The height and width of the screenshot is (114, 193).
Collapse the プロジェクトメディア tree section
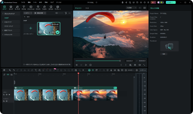tap(3, 14)
